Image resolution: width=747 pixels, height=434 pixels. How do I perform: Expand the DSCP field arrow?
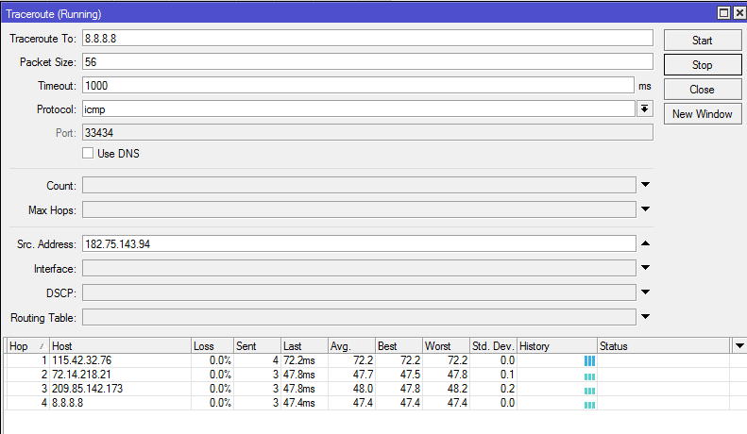pyautogui.click(x=646, y=292)
